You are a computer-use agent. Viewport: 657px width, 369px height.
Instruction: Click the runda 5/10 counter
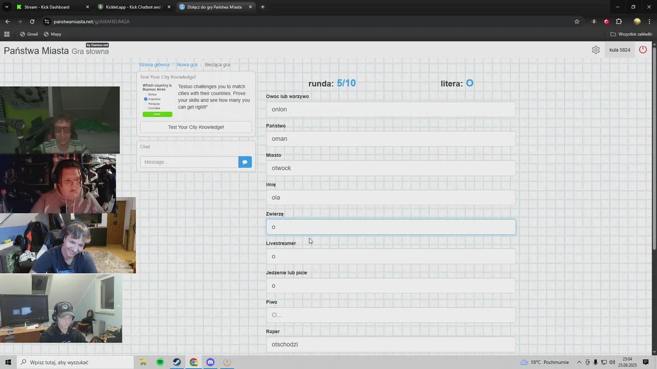coord(332,84)
